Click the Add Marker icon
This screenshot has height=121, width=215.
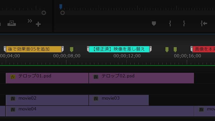click(154, 24)
